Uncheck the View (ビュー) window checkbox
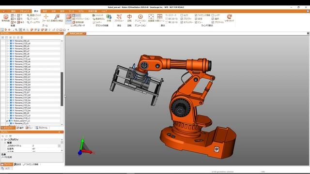Viewport: 310px width, 174px height. click(x=196, y=22)
